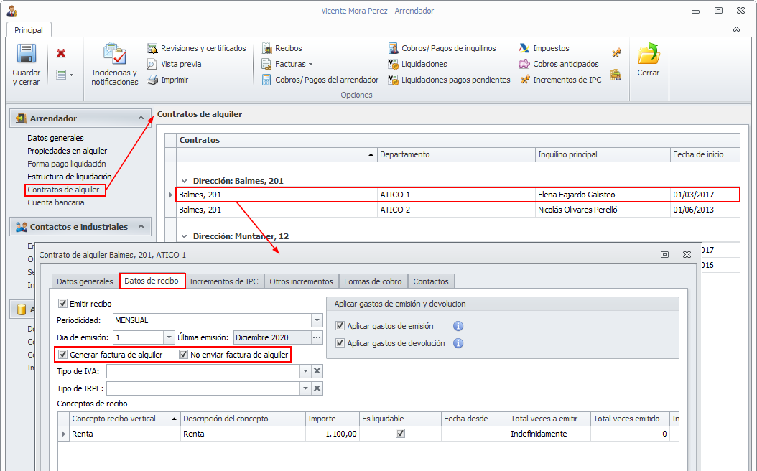Image resolution: width=757 pixels, height=471 pixels.
Task: Open Cobros/Pagos de inquilinos
Action: (442, 48)
